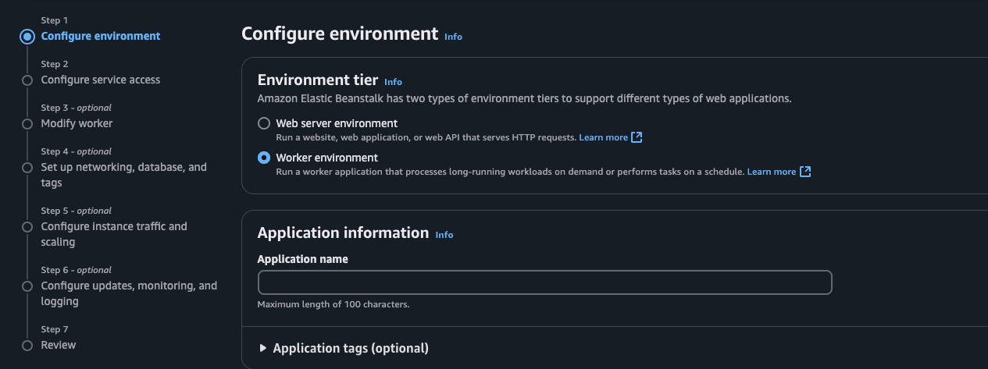This screenshot has width=988, height=369.
Task: Click Step 1 Configure environment step indicator circle
Action: pyautogui.click(x=27, y=37)
